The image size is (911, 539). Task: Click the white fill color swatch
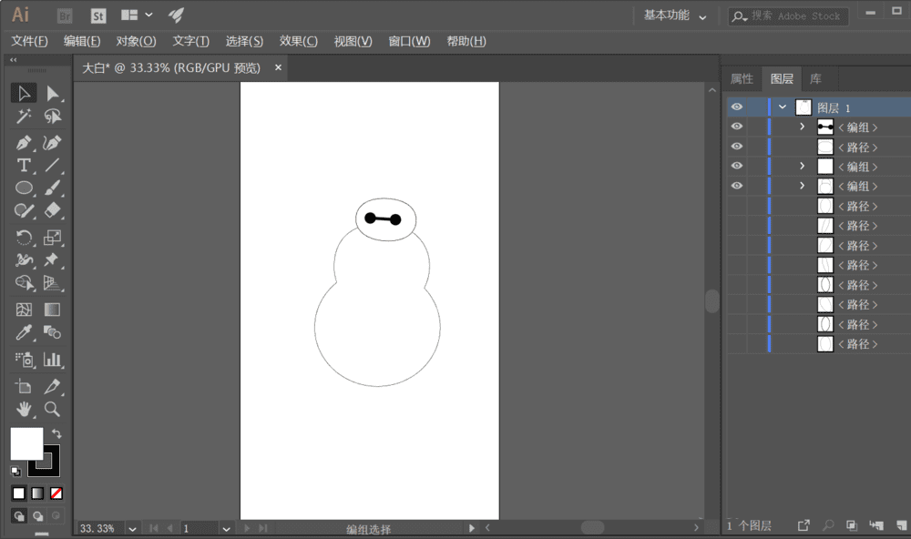pyautogui.click(x=26, y=443)
